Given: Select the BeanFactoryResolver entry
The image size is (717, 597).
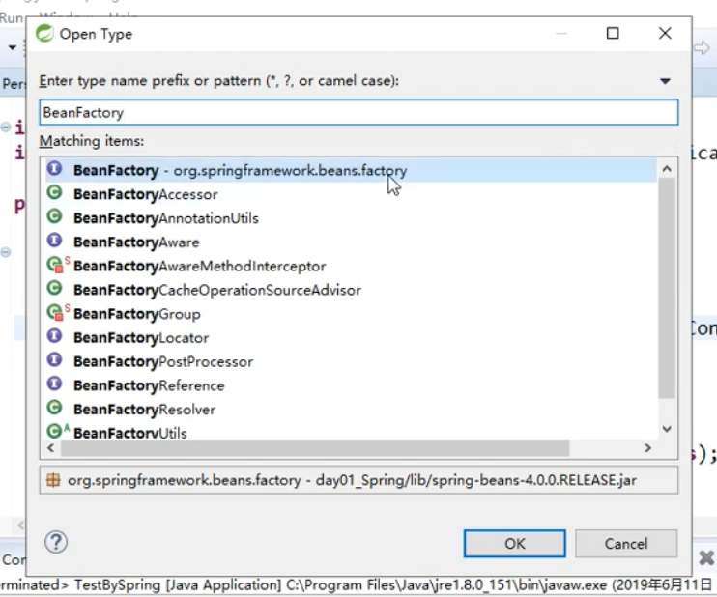Looking at the screenshot, I should coord(351,410).
